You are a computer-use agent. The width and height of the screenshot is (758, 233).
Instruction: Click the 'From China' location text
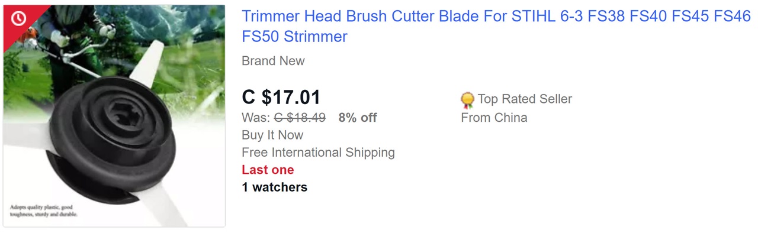(494, 118)
